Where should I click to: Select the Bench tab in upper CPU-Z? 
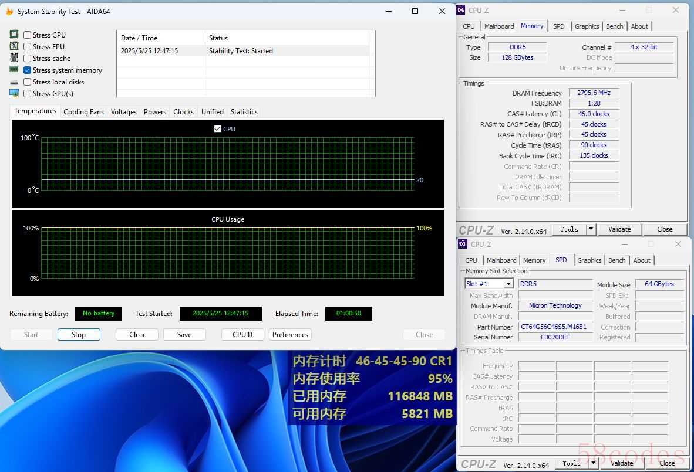(x=614, y=26)
